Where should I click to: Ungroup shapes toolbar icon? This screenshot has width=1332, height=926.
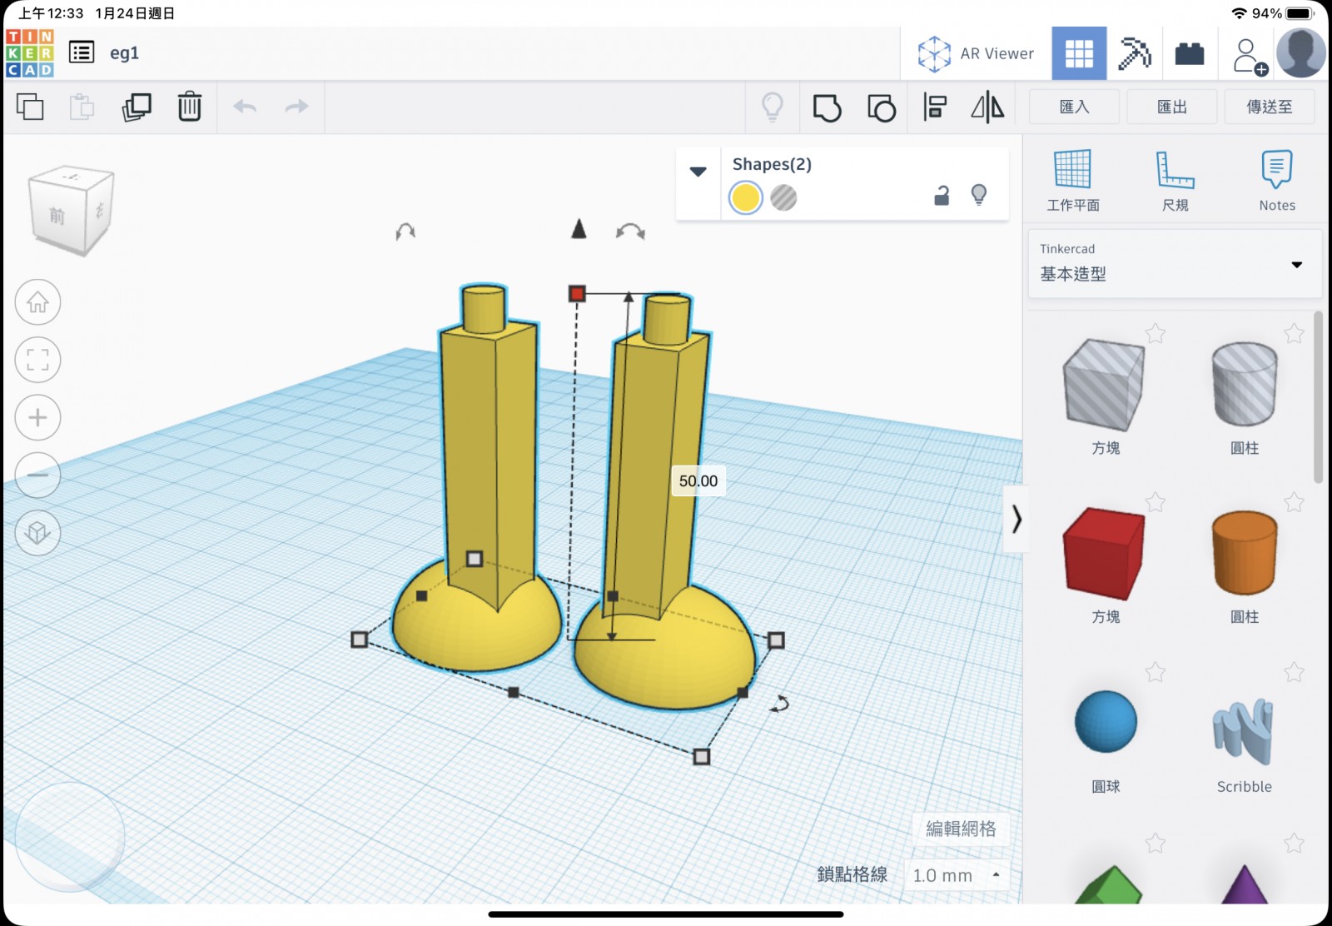[x=881, y=107]
